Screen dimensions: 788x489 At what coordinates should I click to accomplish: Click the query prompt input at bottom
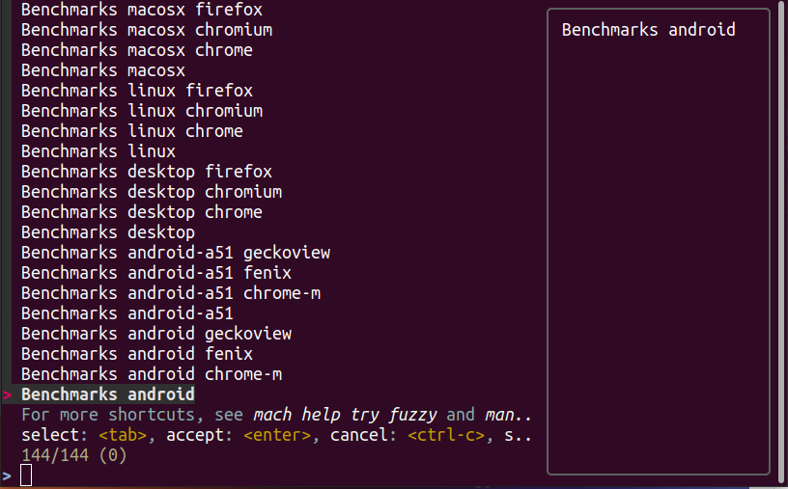click(x=27, y=475)
